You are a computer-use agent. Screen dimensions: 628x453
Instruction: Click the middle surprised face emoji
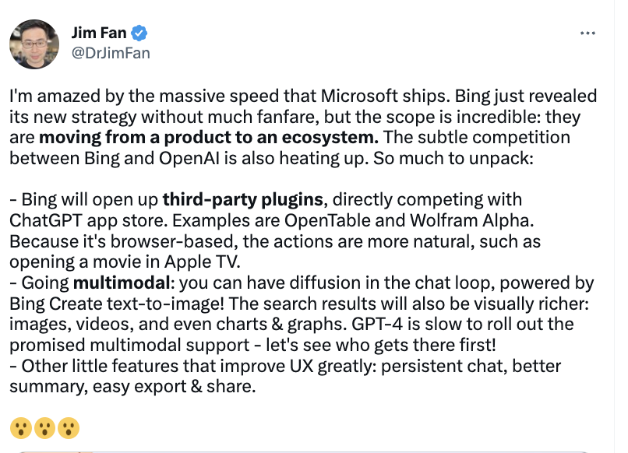coord(44,427)
